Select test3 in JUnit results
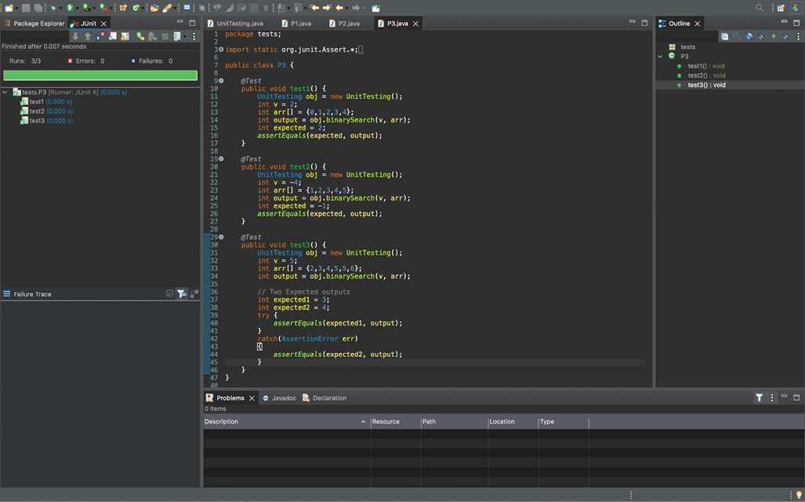The height and width of the screenshot is (502, 805). tap(46, 121)
